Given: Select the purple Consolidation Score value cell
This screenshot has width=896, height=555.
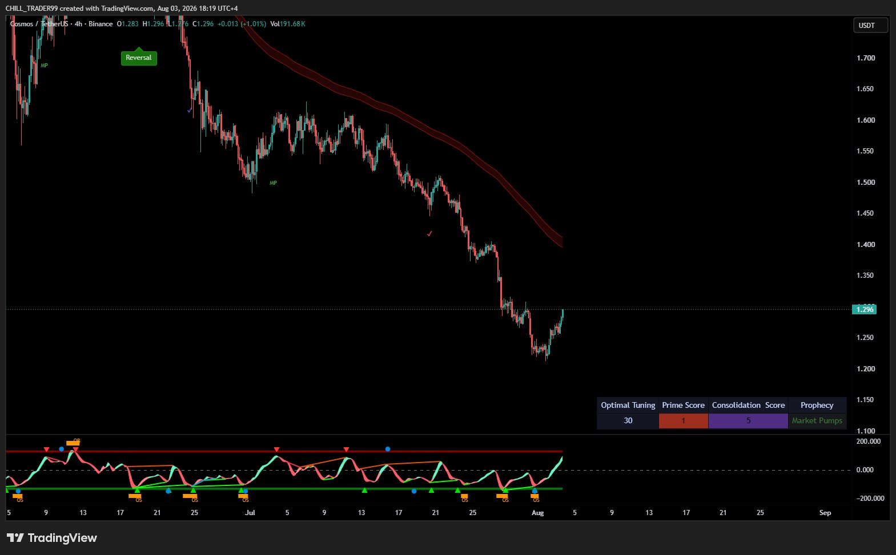Looking at the screenshot, I should 748,421.
